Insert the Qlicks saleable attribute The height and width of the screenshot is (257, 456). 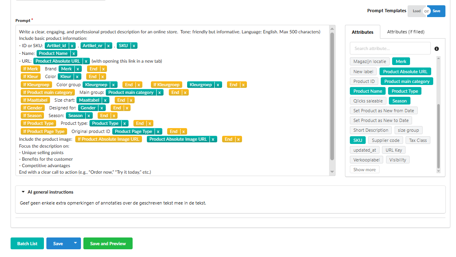[x=368, y=101]
